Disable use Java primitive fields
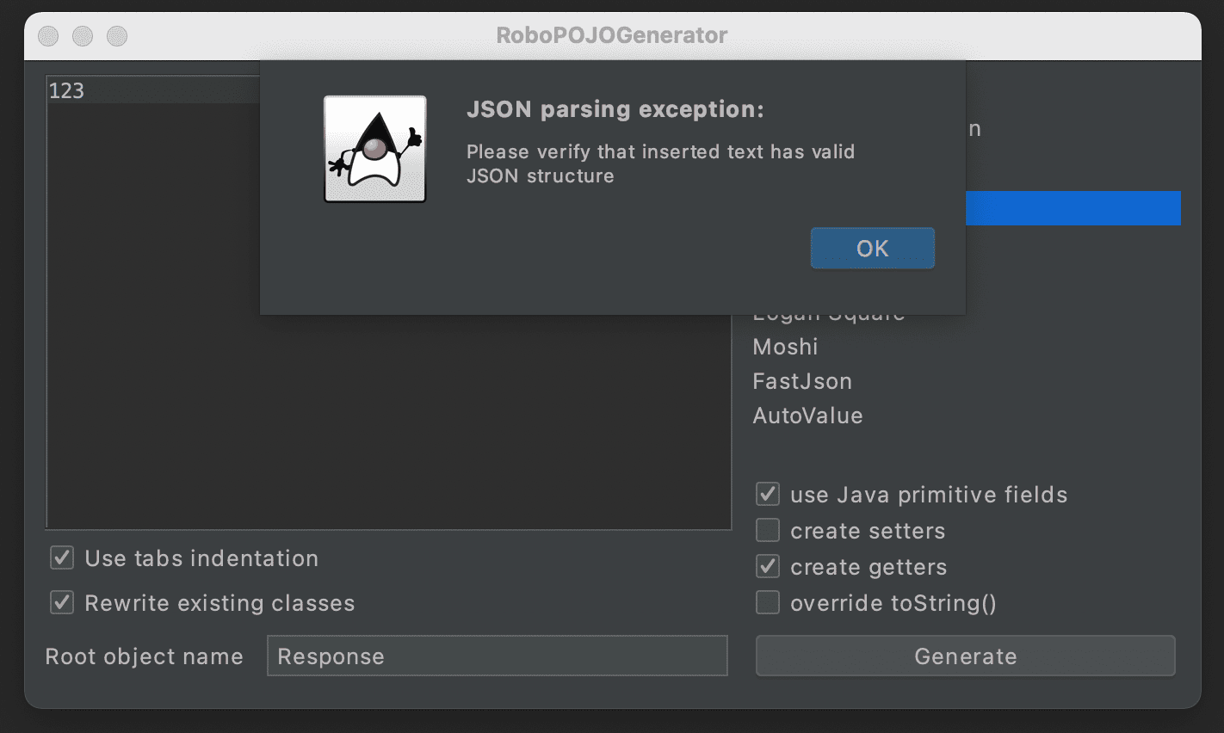Image resolution: width=1224 pixels, height=733 pixels. click(x=767, y=495)
